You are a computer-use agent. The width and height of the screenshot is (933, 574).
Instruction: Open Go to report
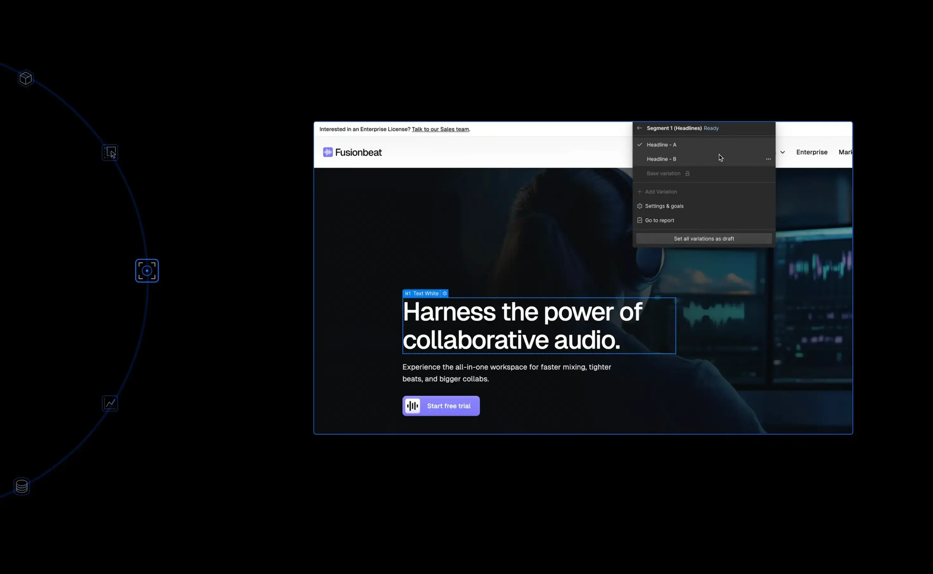(x=659, y=221)
